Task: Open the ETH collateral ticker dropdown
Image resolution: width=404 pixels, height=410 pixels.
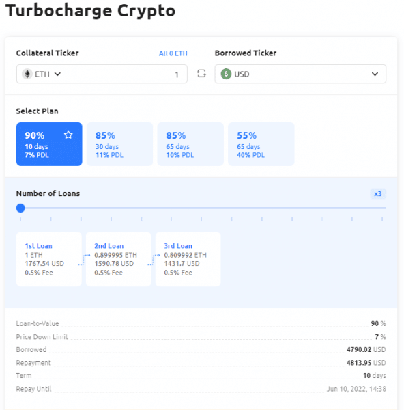Action: click(x=42, y=74)
